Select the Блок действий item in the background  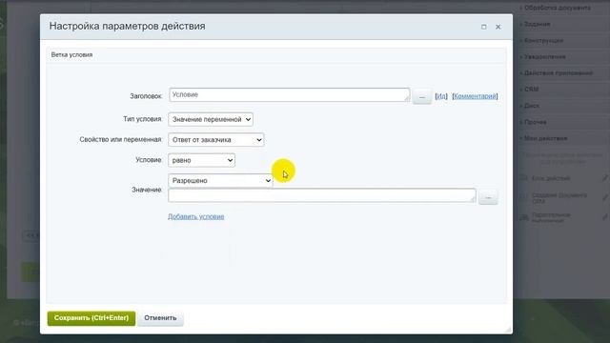click(x=551, y=178)
